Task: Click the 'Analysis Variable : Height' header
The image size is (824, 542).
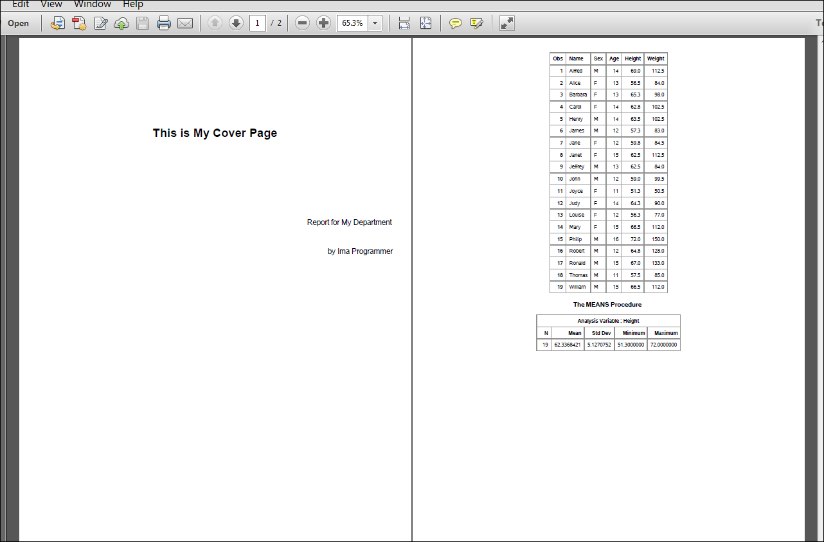Action: 608,321
